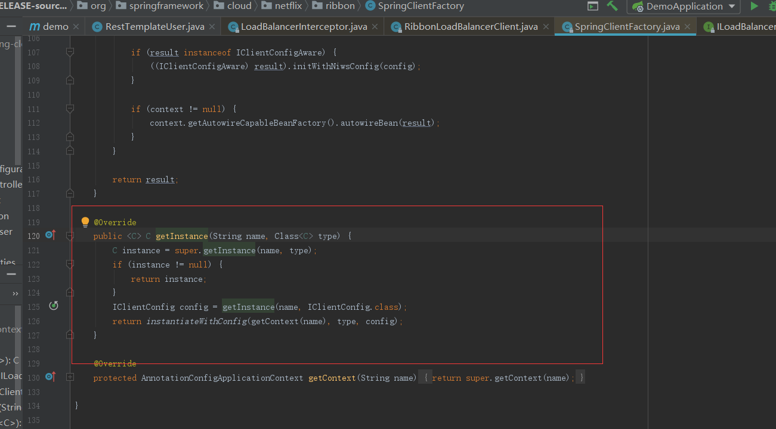This screenshot has width=776, height=429.
Task: Click the recursive call gutter icon at line 125
Action: pyautogui.click(x=54, y=306)
